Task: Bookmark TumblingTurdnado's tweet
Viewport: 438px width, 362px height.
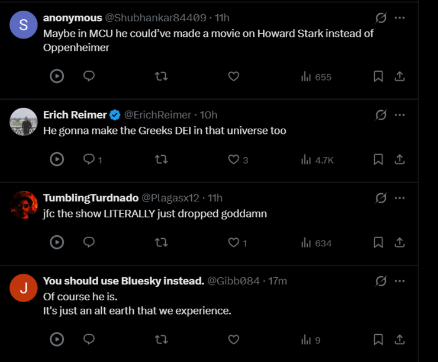Action: point(378,242)
